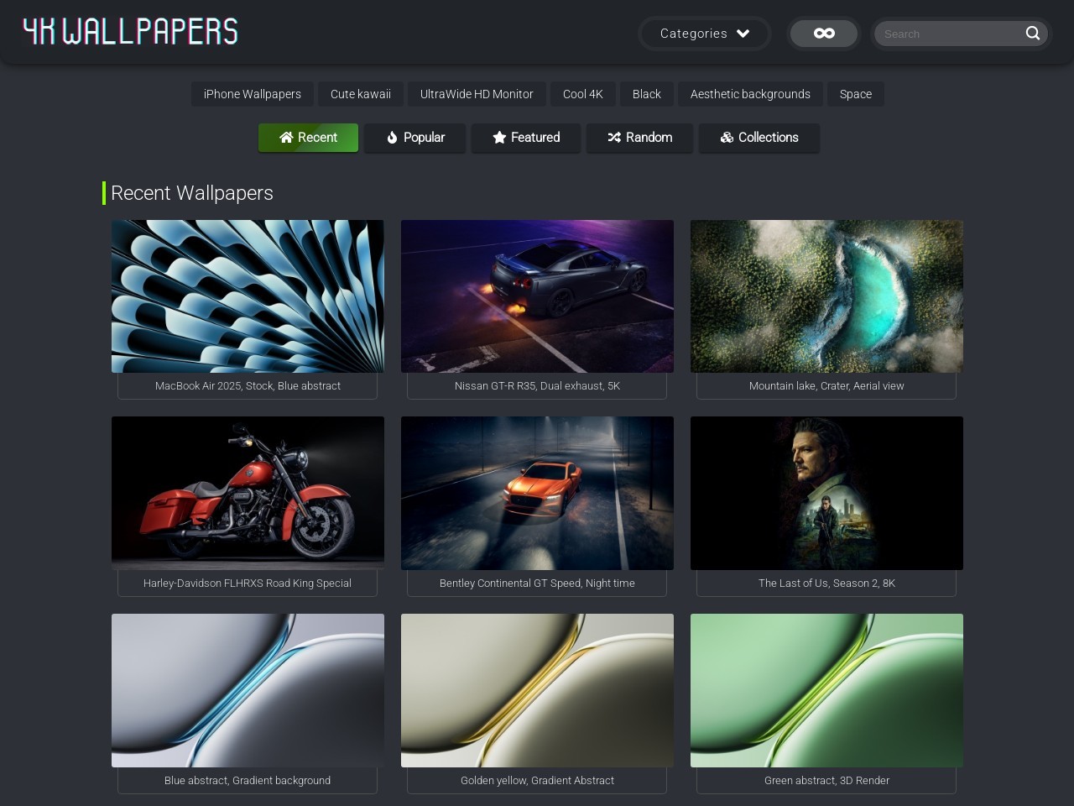Click the 4K Wallpapers site logo
The width and height of the screenshot is (1074, 806).
tap(130, 32)
